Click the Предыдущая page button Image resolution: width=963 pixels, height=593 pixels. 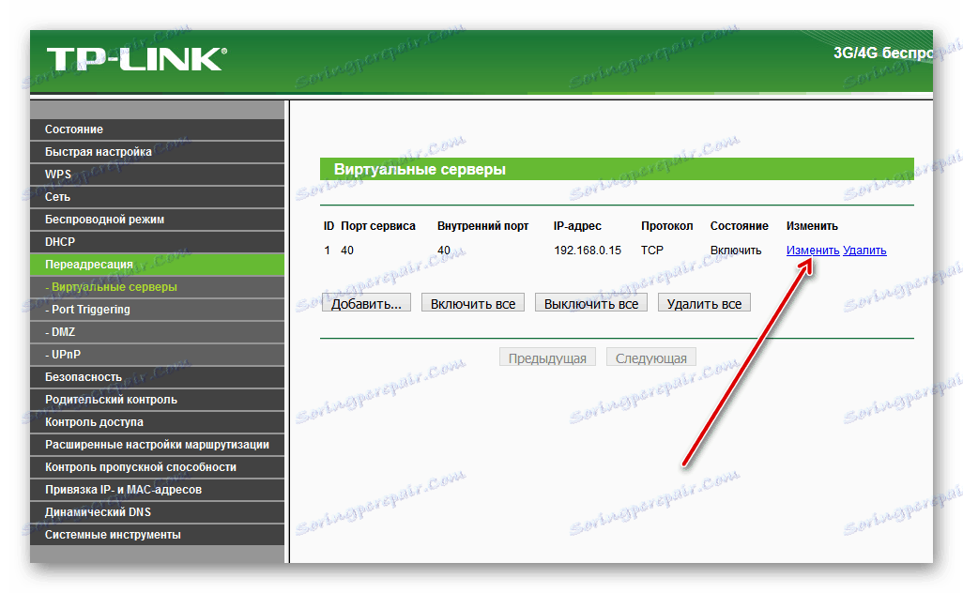(x=548, y=357)
